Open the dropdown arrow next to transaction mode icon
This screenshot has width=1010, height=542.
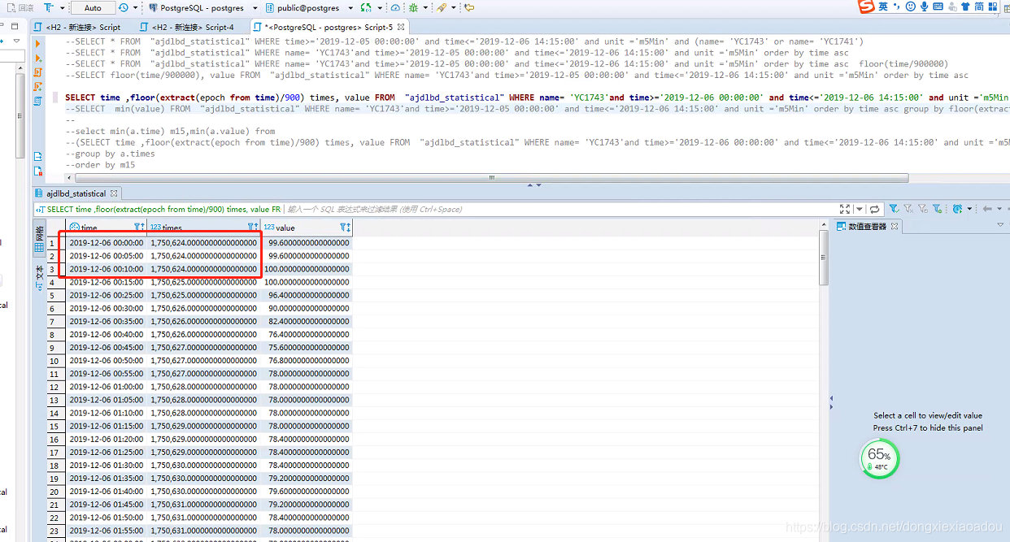[62, 7]
